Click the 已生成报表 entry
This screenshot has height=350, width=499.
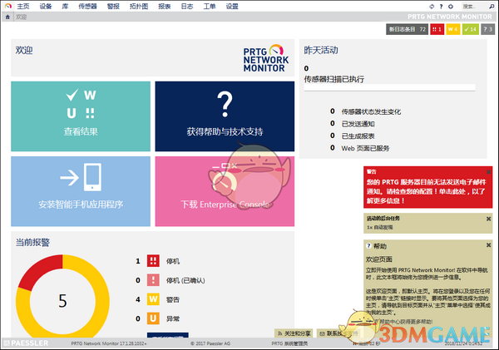point(358,136)
